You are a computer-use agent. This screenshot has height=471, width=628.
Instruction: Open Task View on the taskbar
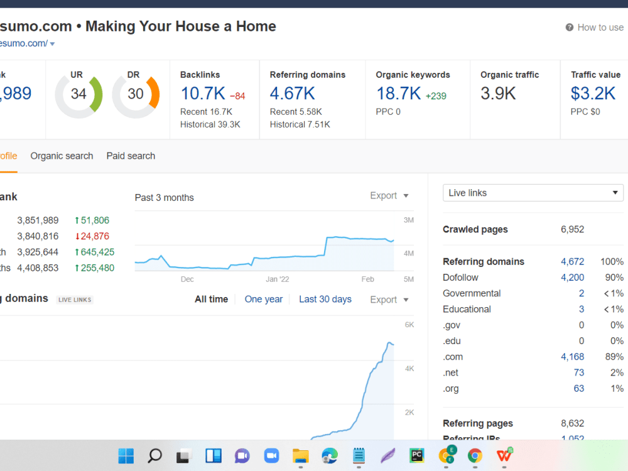pyautogui.click(x=184, y=456)
